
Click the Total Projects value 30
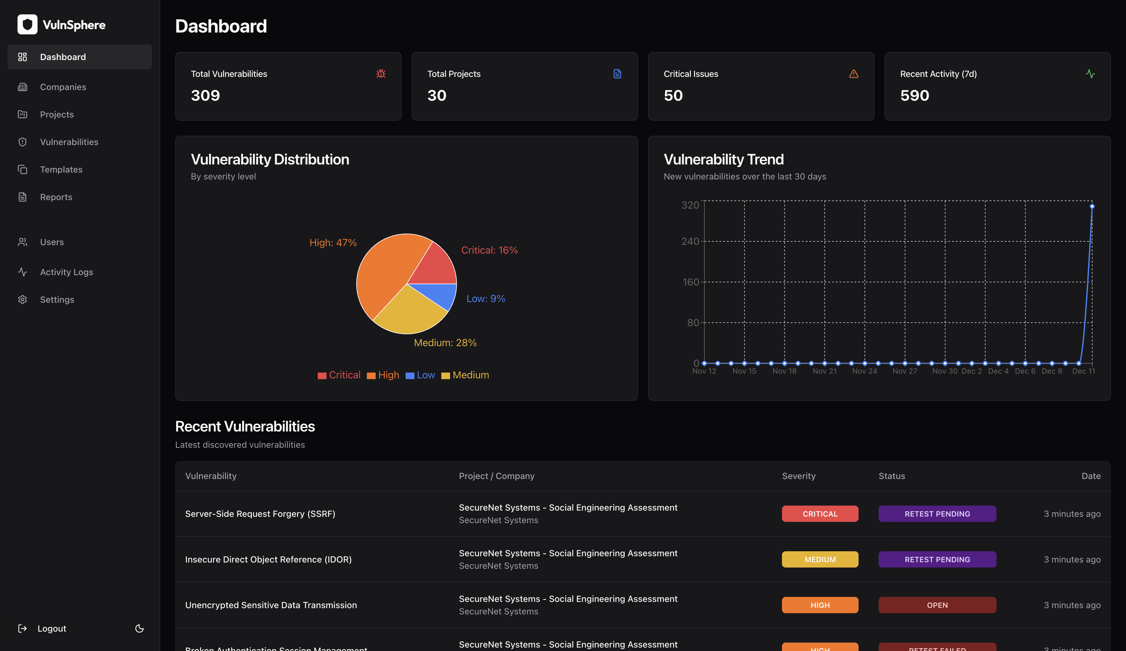pos(437,95)
